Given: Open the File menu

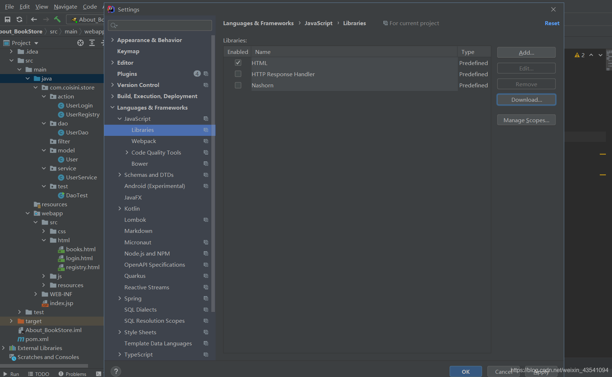Looking at the screenshot, I should 9,6.
